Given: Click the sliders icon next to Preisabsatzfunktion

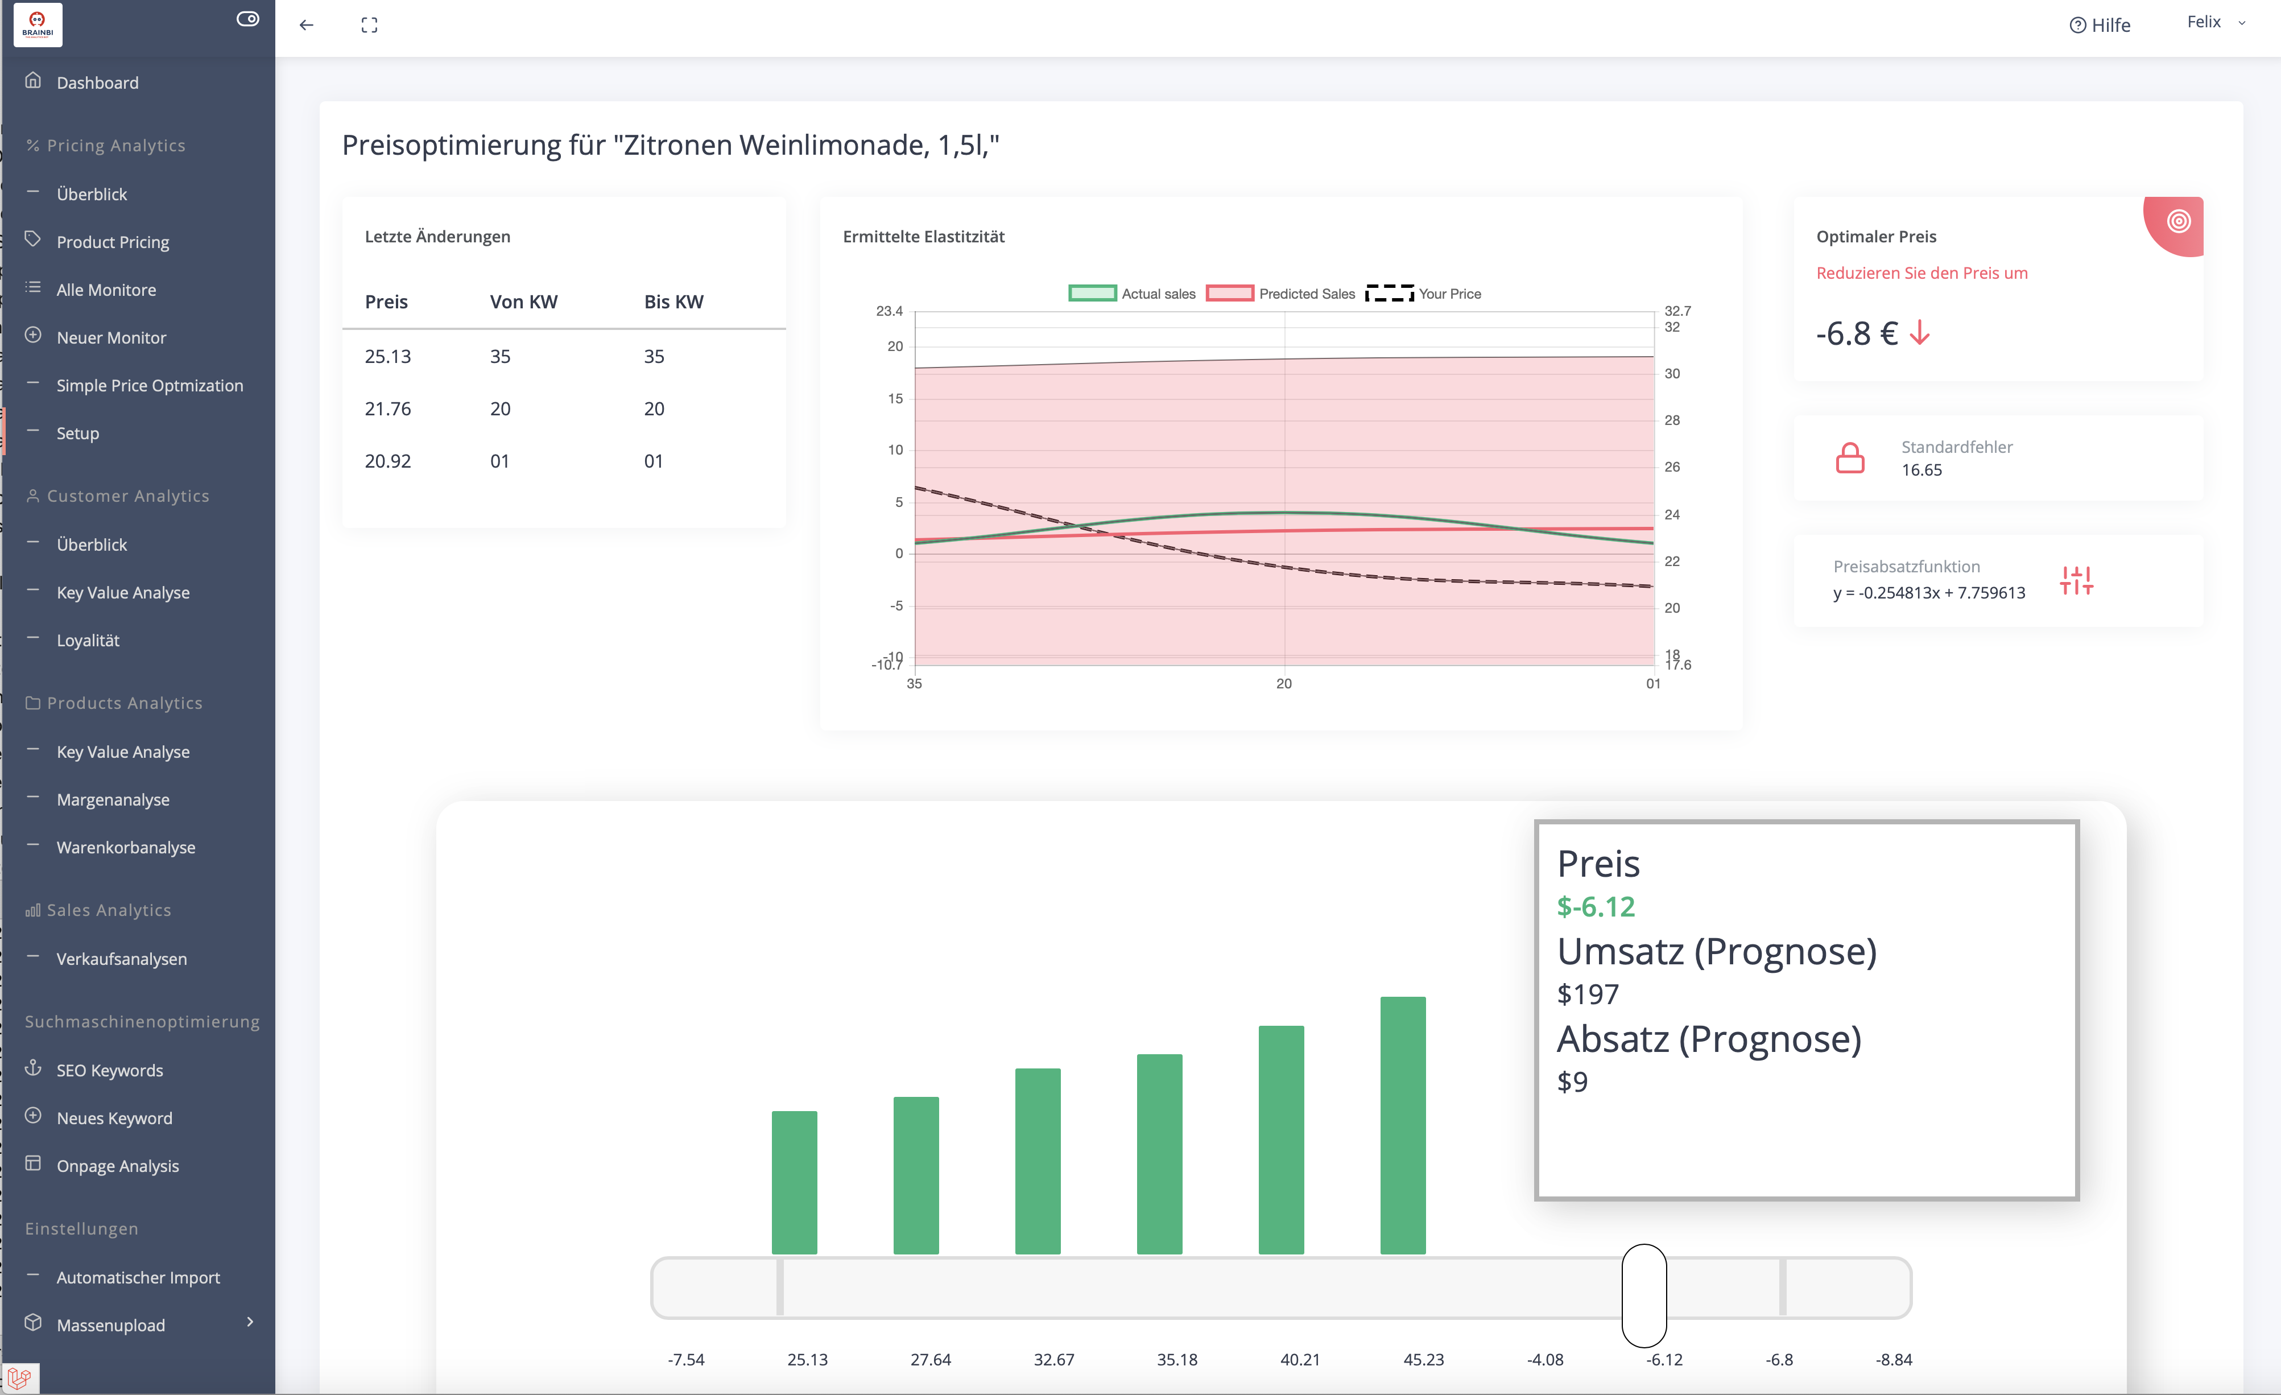Looking at the screenshot, I should coord(2076,580).
